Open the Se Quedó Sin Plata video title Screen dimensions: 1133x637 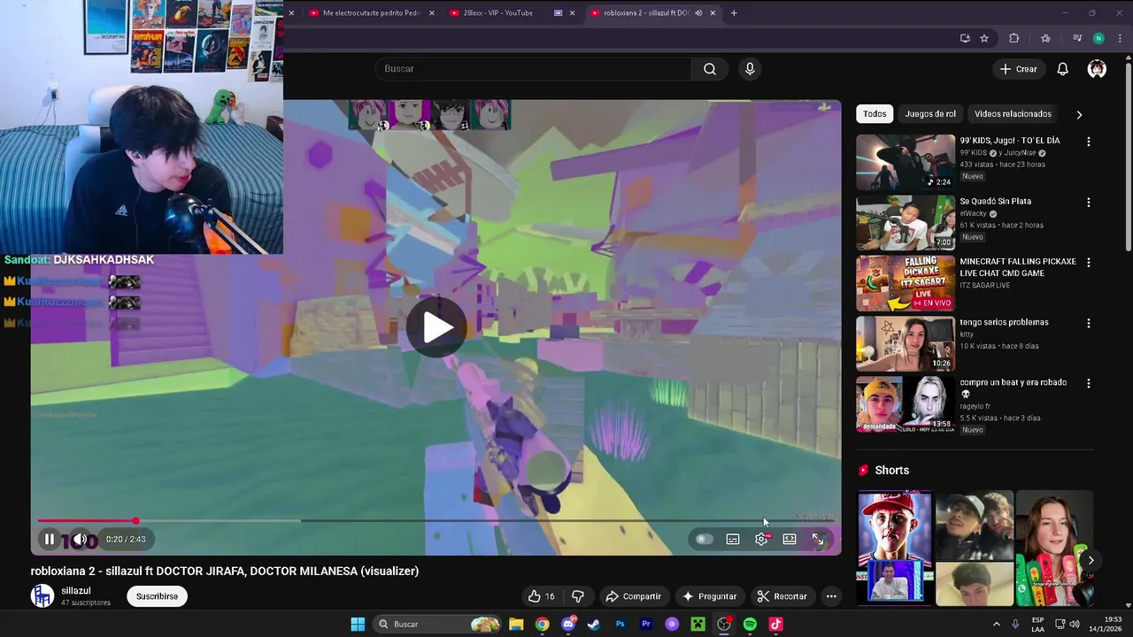click(x=996, y=202)
